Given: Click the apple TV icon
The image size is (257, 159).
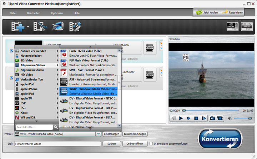Looking at the screenshot, I should coord(17,98).
